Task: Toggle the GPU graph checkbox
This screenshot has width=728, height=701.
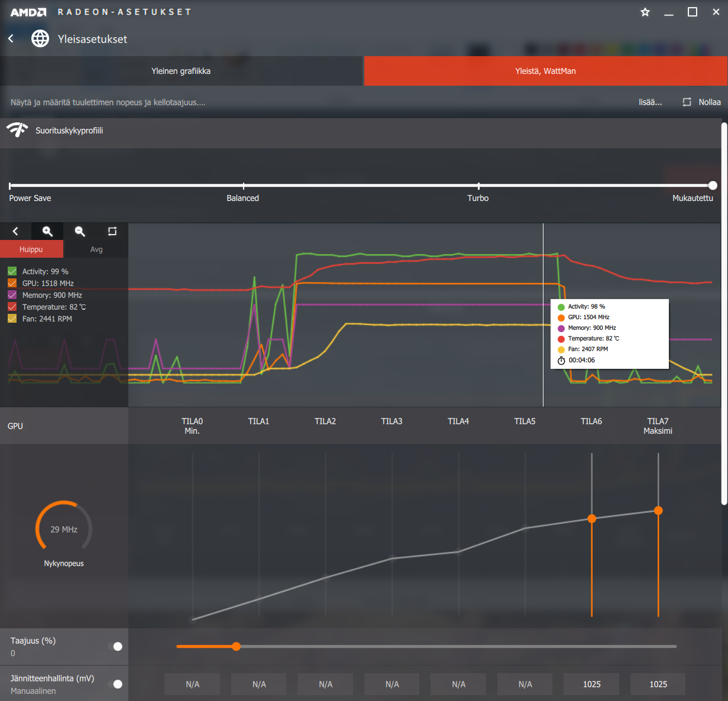Action: click(x=12, y=283)
